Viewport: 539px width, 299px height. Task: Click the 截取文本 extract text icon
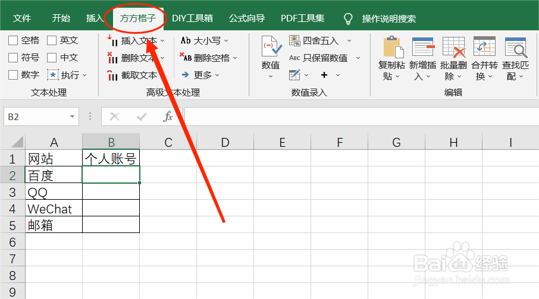pos(112,75)
